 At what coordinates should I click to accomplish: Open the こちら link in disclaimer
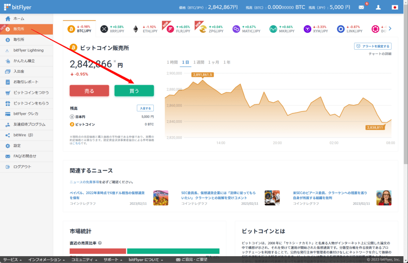point(76,143)
